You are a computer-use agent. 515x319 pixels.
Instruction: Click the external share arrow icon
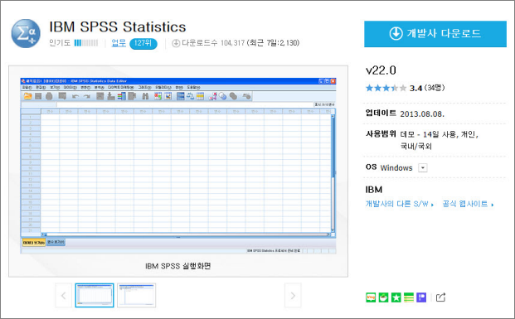[440, 297]
